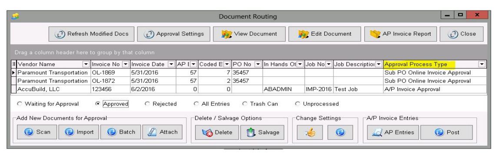Open the PO No column filter dropdown

pos(258,65)
